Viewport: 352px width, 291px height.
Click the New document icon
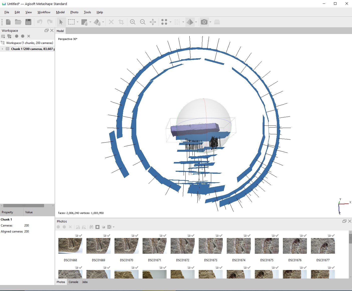(x=8, y=22)
